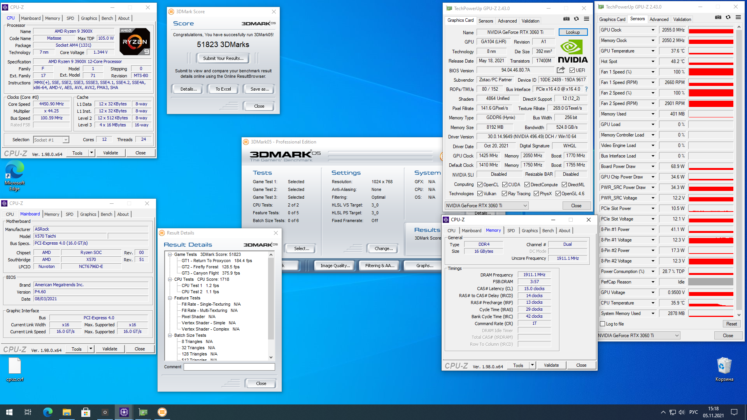Open the GPU Clock sensor dropdown
747x420 pixels.
(x=653, y=30)
